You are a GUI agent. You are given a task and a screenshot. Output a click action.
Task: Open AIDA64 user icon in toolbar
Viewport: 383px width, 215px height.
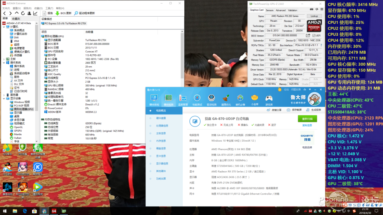(x=29, y=13)
